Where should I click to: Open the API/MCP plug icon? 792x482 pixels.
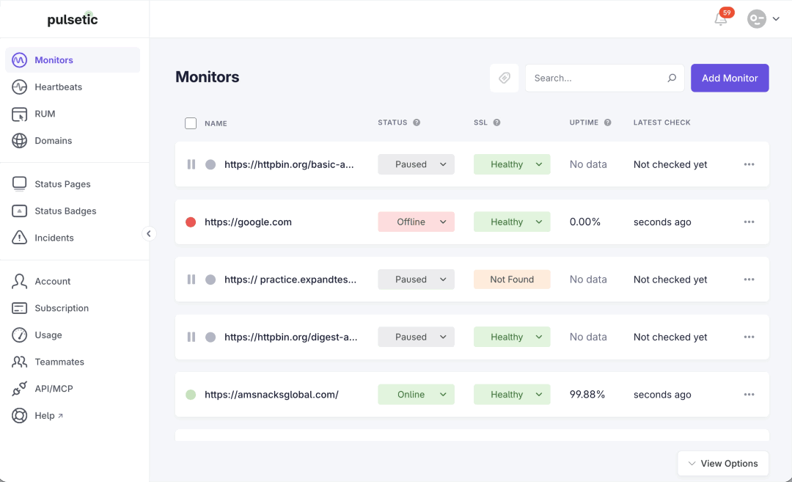click(19, 389)
